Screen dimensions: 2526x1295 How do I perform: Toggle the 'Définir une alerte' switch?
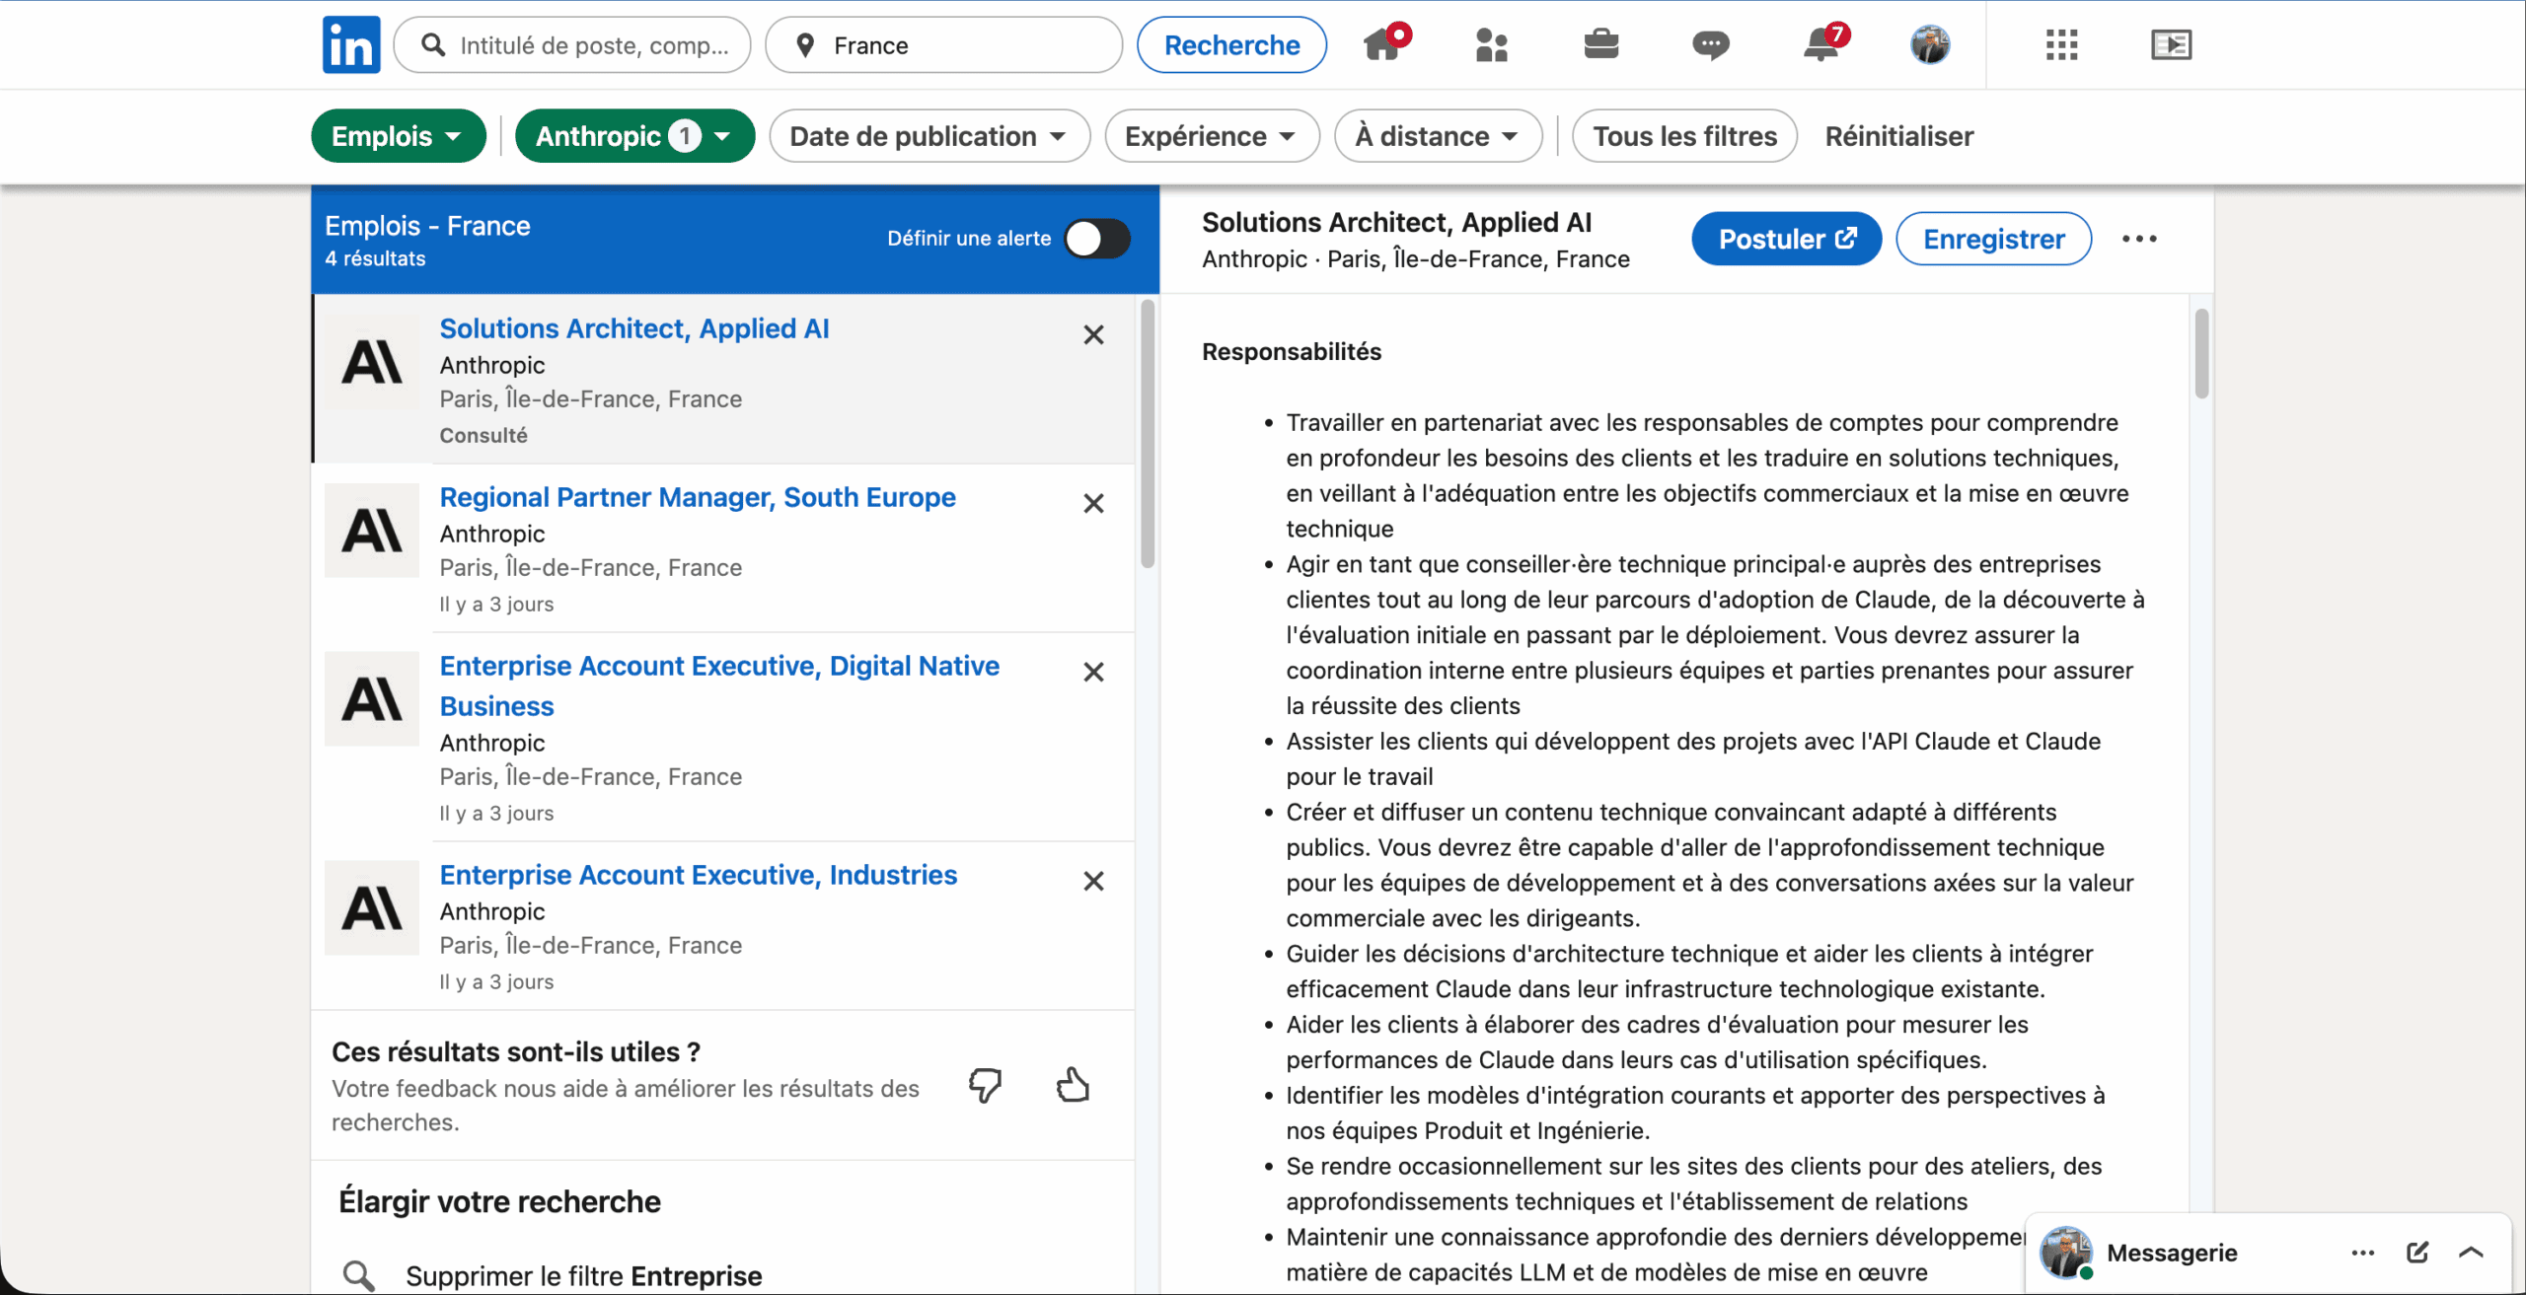coord(1096,239)
